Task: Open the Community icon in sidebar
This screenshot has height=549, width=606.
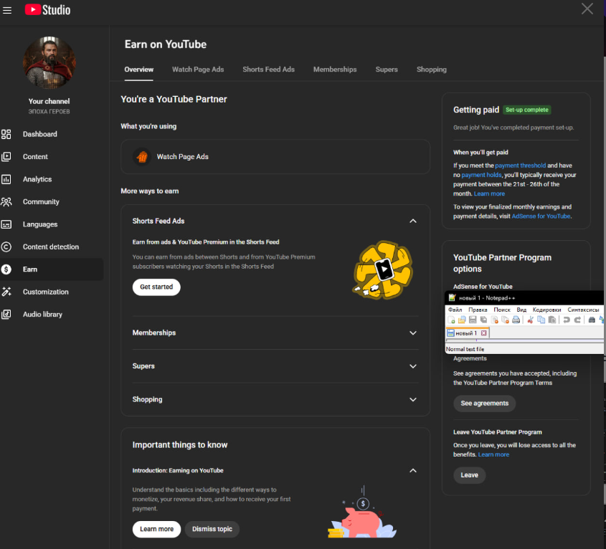Action: 6,201
